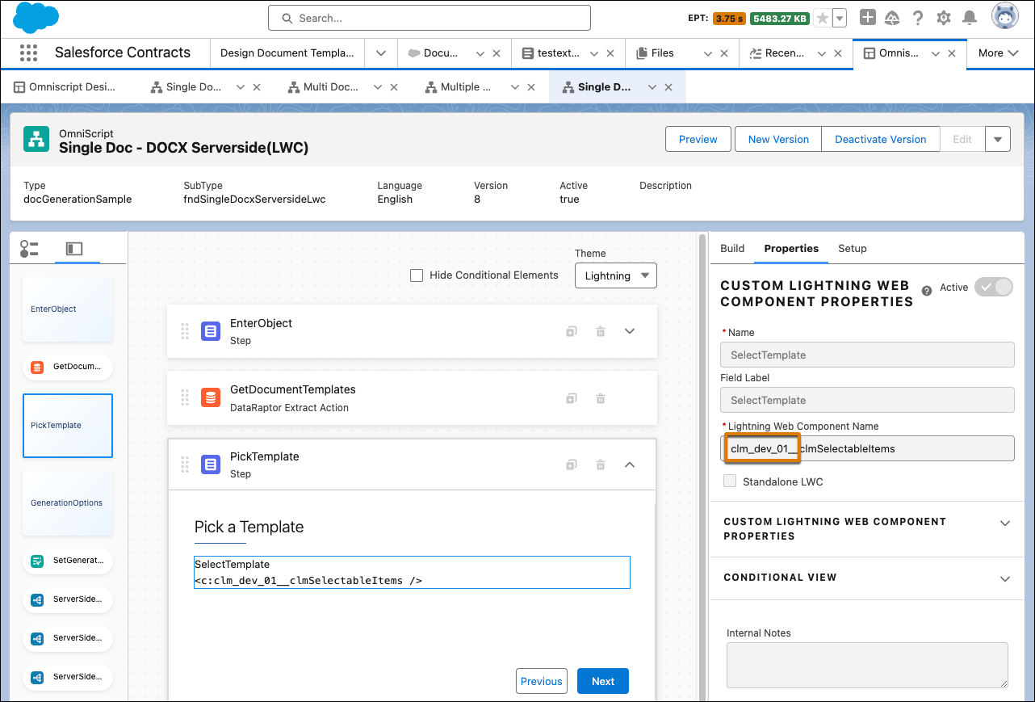Click the Lightning Web Component Name field
The height and width of the screenshot is (702, 1035).
pyautogui.click(x=867, y=448)
